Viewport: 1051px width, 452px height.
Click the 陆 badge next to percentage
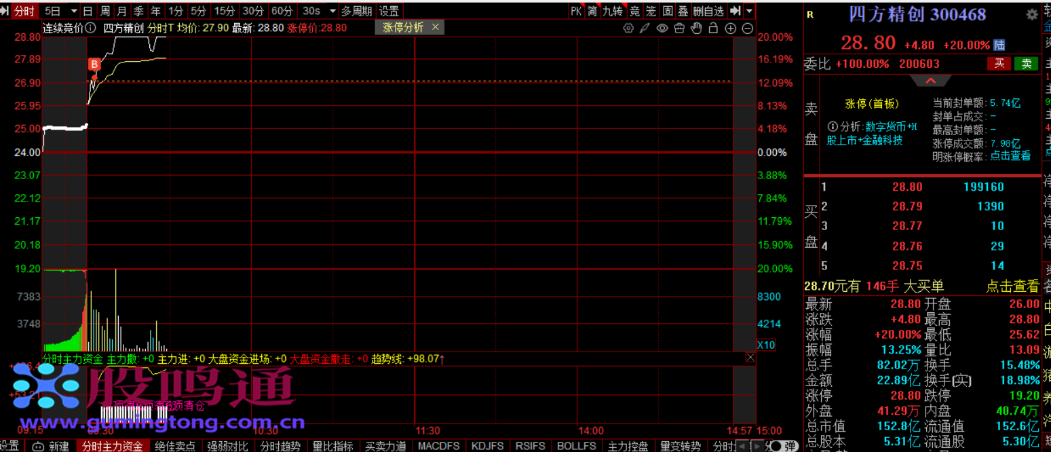(x=999, y=45)
